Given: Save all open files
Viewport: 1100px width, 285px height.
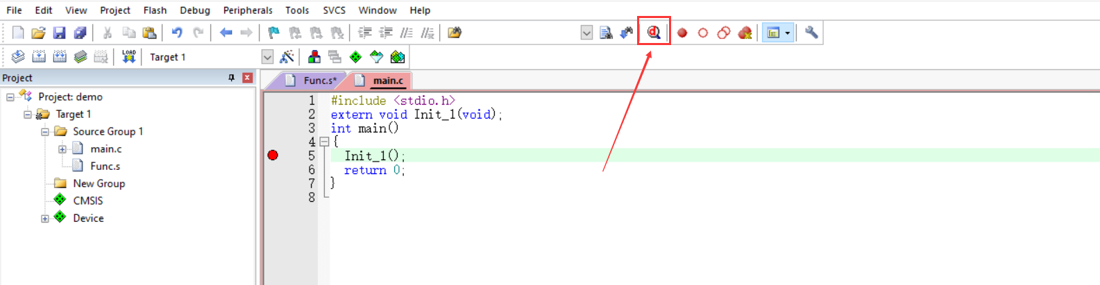Looking at the screenshot, I should point(81,33).
